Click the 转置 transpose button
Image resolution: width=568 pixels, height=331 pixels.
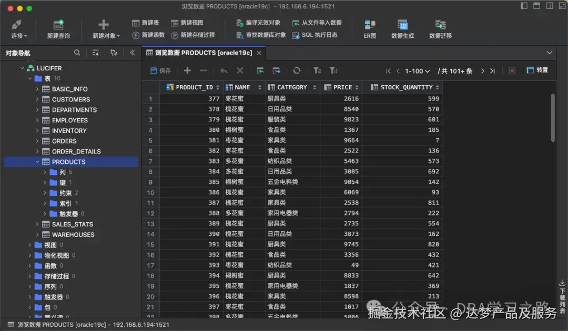pyautogui.click(x=537, y=70)
